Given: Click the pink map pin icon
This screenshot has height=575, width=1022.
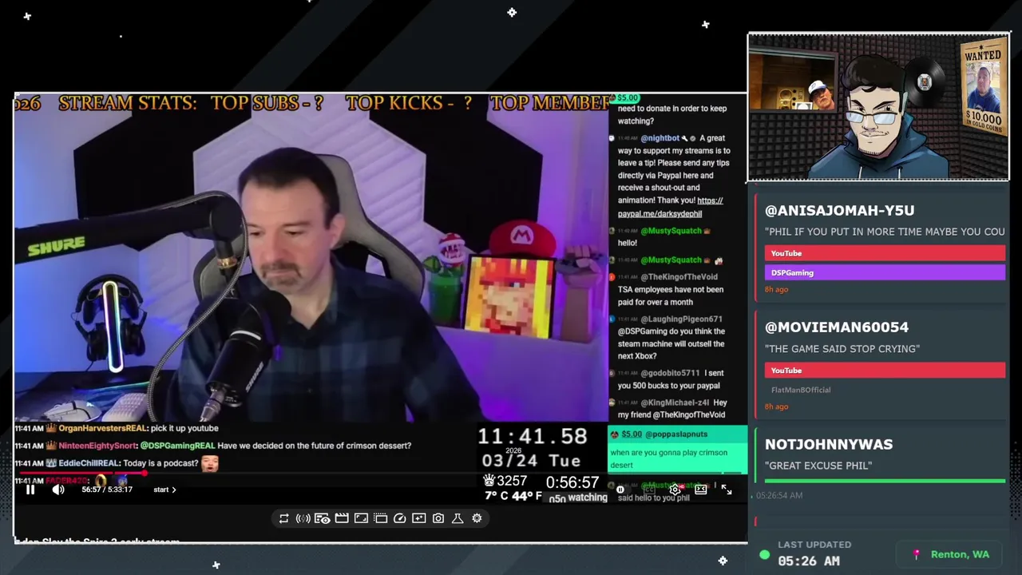Looking at the screenshot, I should 917,554.
